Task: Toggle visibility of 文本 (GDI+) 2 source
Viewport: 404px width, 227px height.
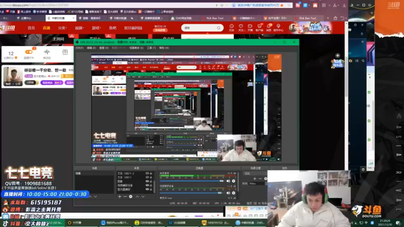Action: tap(147, 174)
